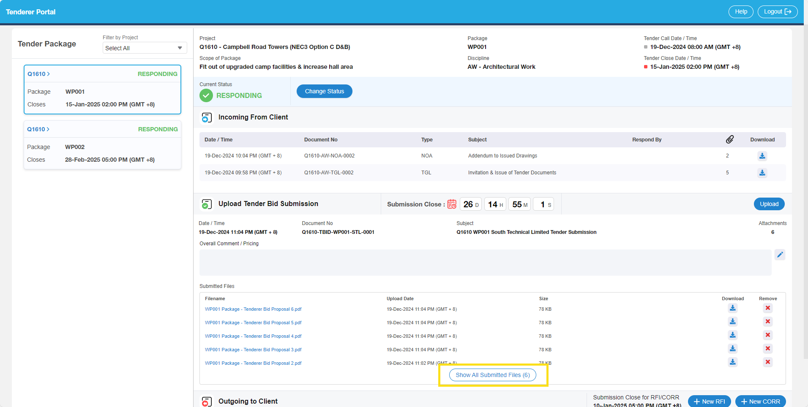Click the Size column header
The width and height of the screenshot is (808, 407).
(543, 298)
